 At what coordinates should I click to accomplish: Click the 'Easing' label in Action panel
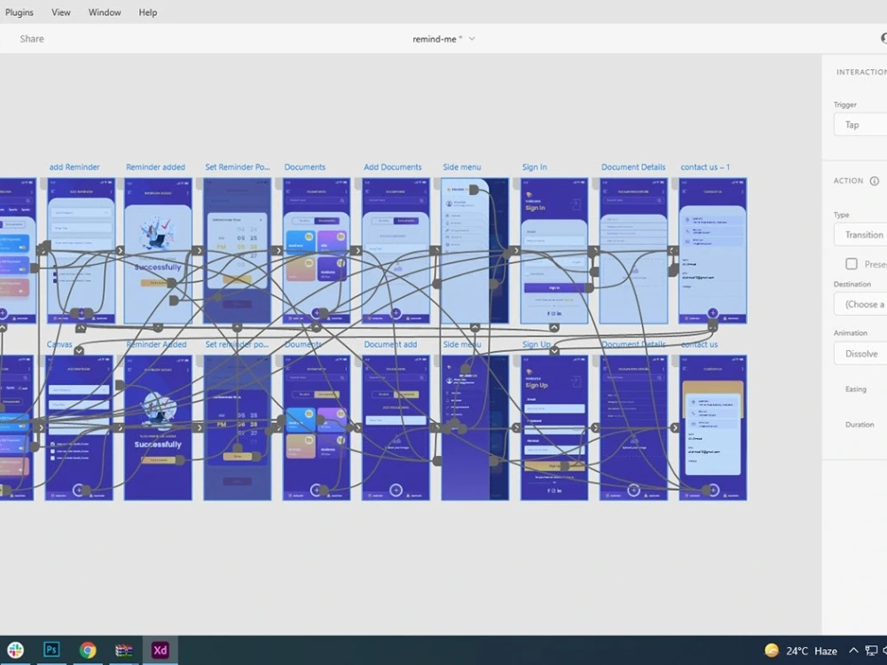[x=855, y=389]
